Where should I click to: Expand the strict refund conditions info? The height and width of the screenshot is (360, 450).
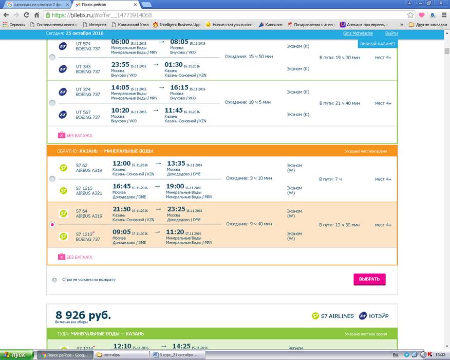click(x=54, y=280)
